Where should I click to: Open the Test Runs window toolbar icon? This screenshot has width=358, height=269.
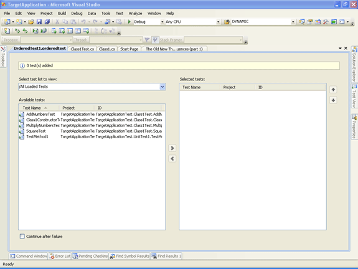point(86,31)
